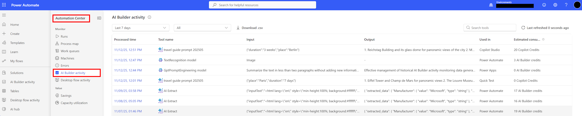Click the Search for helpful resources box
The width and height of the screenshot is (582, 116).
[262, 5]
